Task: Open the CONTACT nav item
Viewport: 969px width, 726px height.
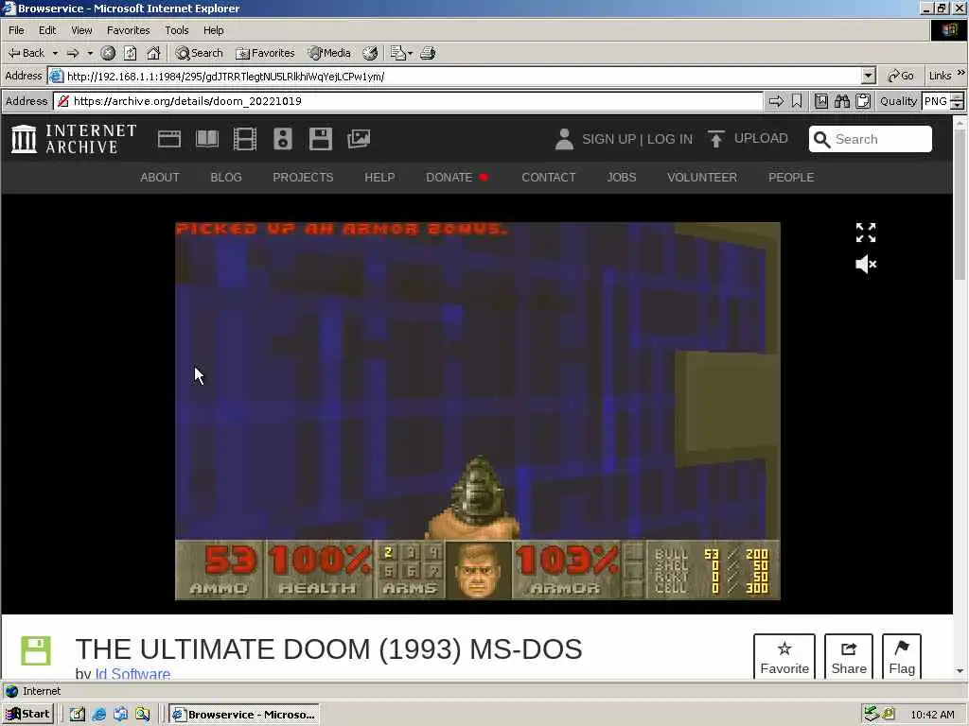Action: 548,178
